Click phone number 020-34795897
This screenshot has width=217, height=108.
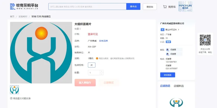point(172,68)
